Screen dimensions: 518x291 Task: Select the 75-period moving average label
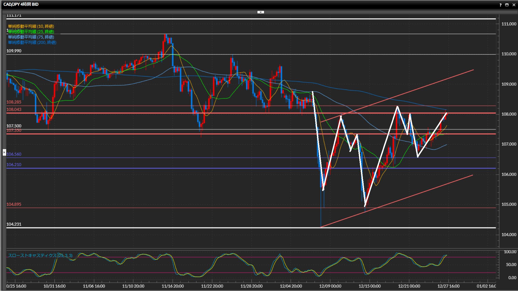pos(31,37)
